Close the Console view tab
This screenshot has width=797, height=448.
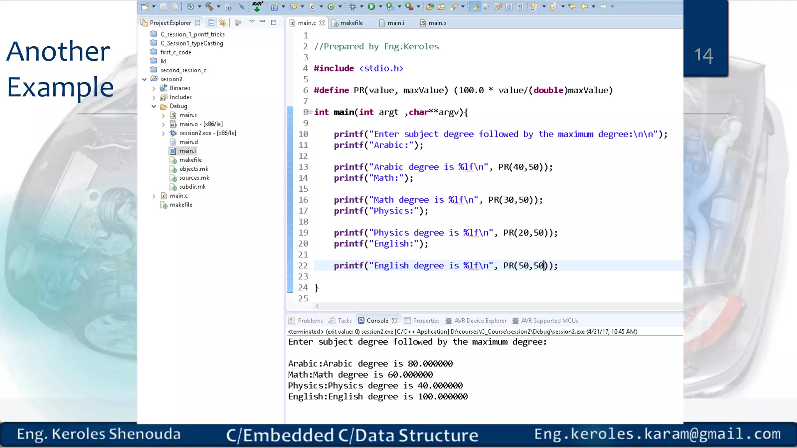tap(395, 321)
